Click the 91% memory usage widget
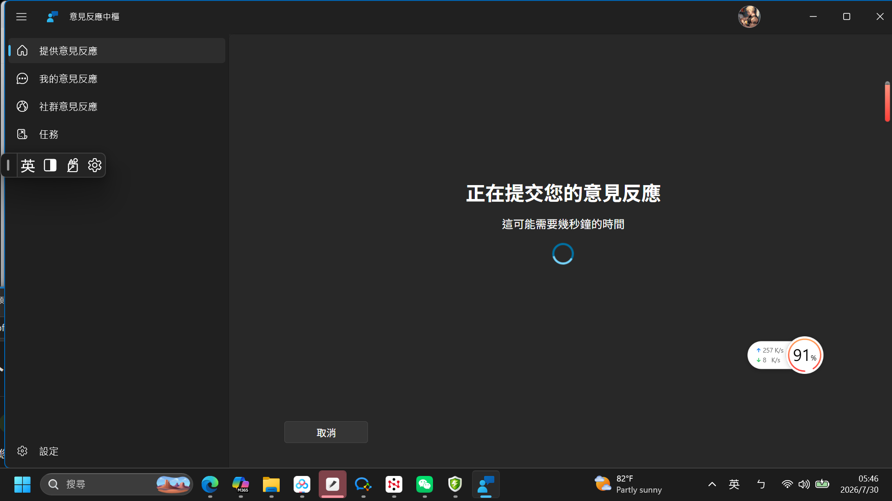 (x=805, y=355)
